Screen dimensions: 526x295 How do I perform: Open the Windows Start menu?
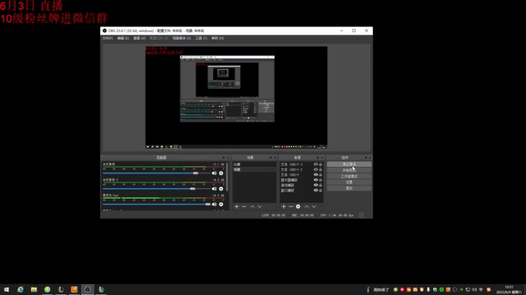click(7, 289)
